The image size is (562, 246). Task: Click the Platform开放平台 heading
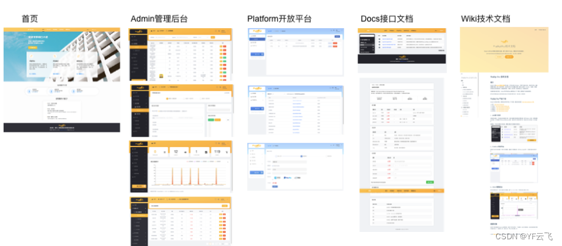click(x=279, y=19)
